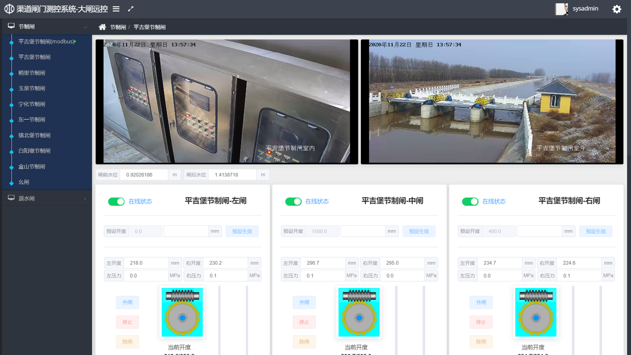Click the fullscreen expand arrows icon
Image resolution: width=631 pixels, height=355 pixels.
pos(131,9)
